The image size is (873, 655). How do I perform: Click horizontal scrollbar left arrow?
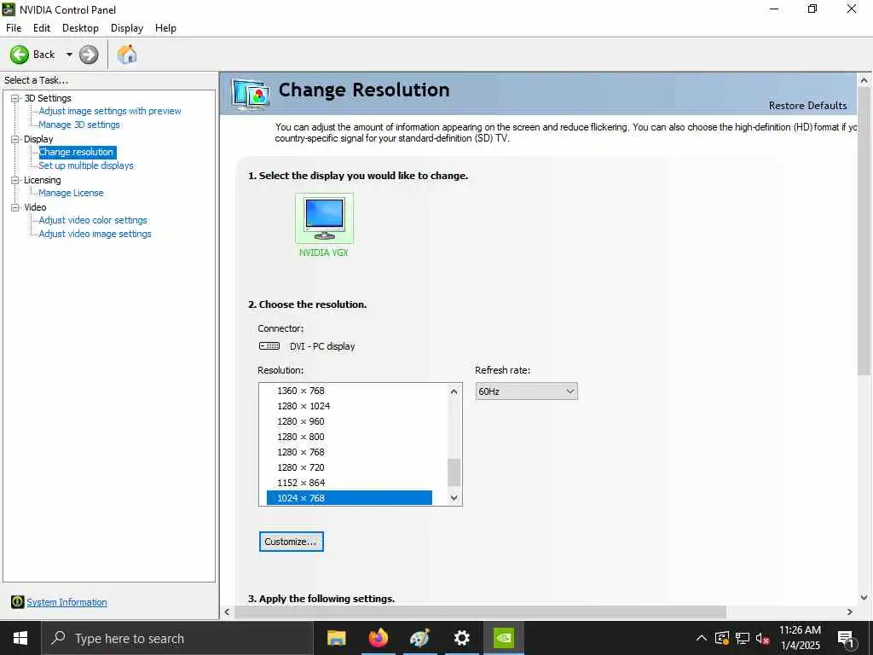(227, 612)
